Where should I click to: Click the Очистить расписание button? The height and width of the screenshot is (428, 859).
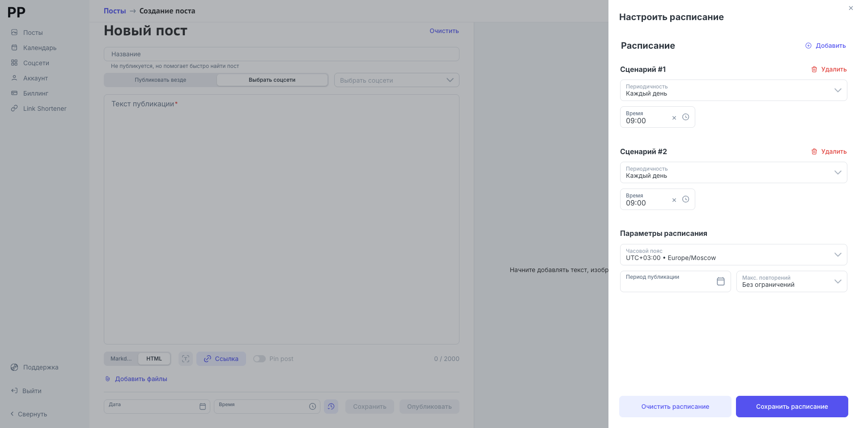click(675, 407)
